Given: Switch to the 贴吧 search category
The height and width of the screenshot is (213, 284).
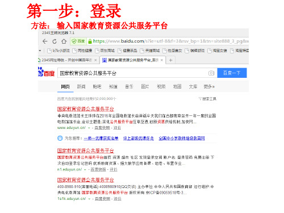Looking at the screenshot, I should (97, 87).
